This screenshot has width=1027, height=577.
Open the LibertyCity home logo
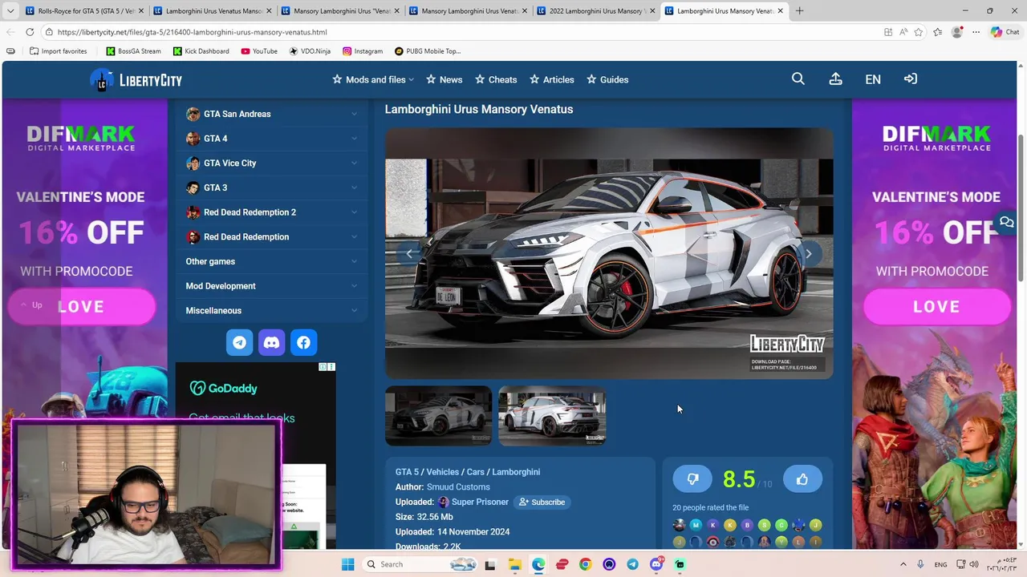[136, 79]
